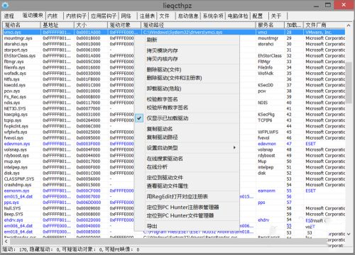
Task: Choose 复制驱动名 menu entry
Action: coord(160,129)
